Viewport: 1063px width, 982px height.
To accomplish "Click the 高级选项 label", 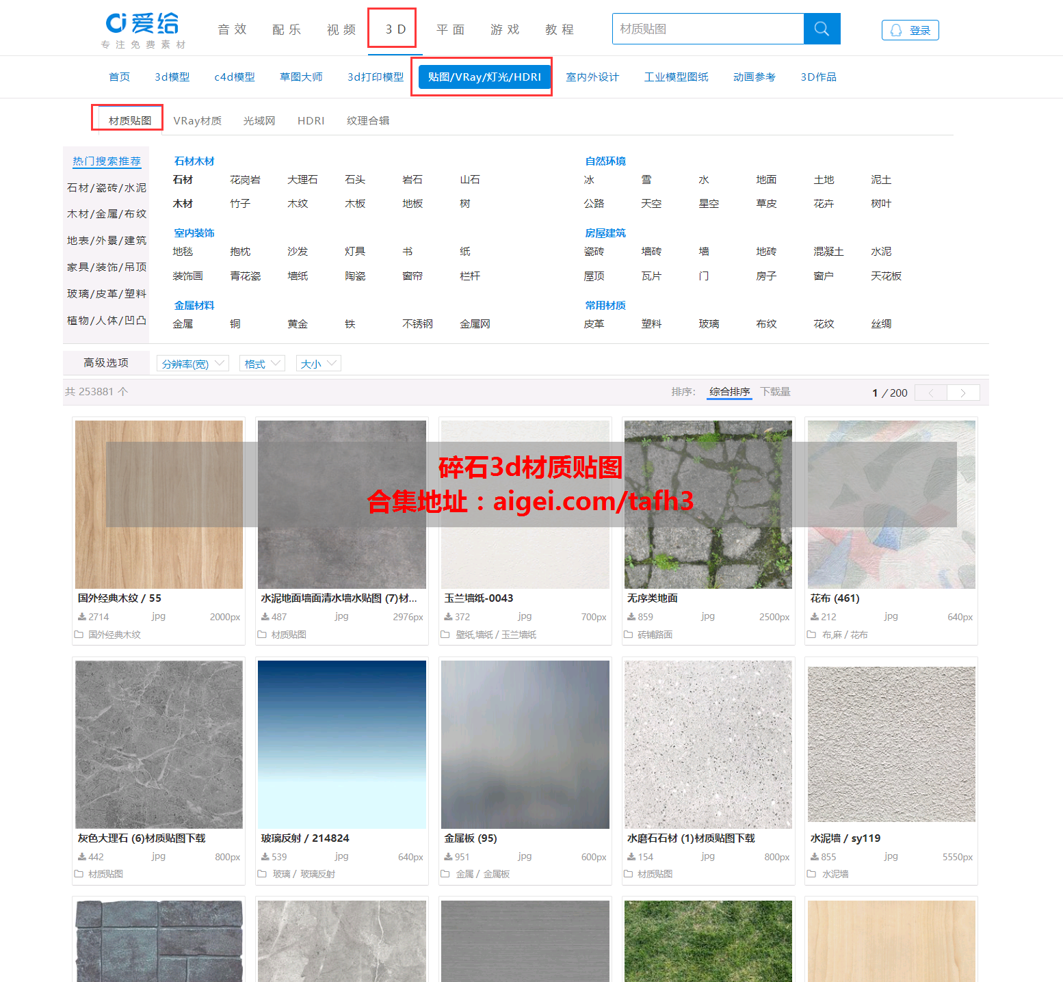I will pyautogui.click(x=106, y=363).
